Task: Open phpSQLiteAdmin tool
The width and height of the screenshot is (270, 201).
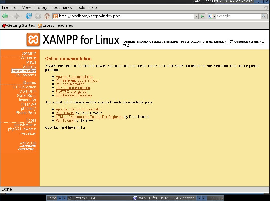Action: pos(22,129)
